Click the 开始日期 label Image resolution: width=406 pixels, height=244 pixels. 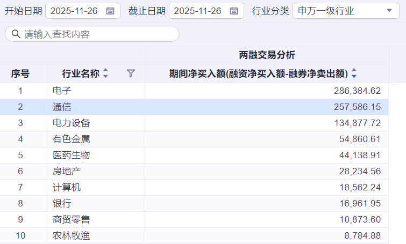click(x=23, y=11)
